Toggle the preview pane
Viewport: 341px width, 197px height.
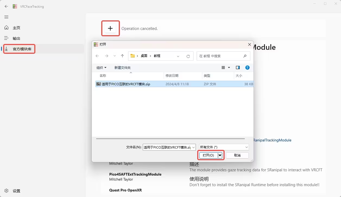[238, 68]
